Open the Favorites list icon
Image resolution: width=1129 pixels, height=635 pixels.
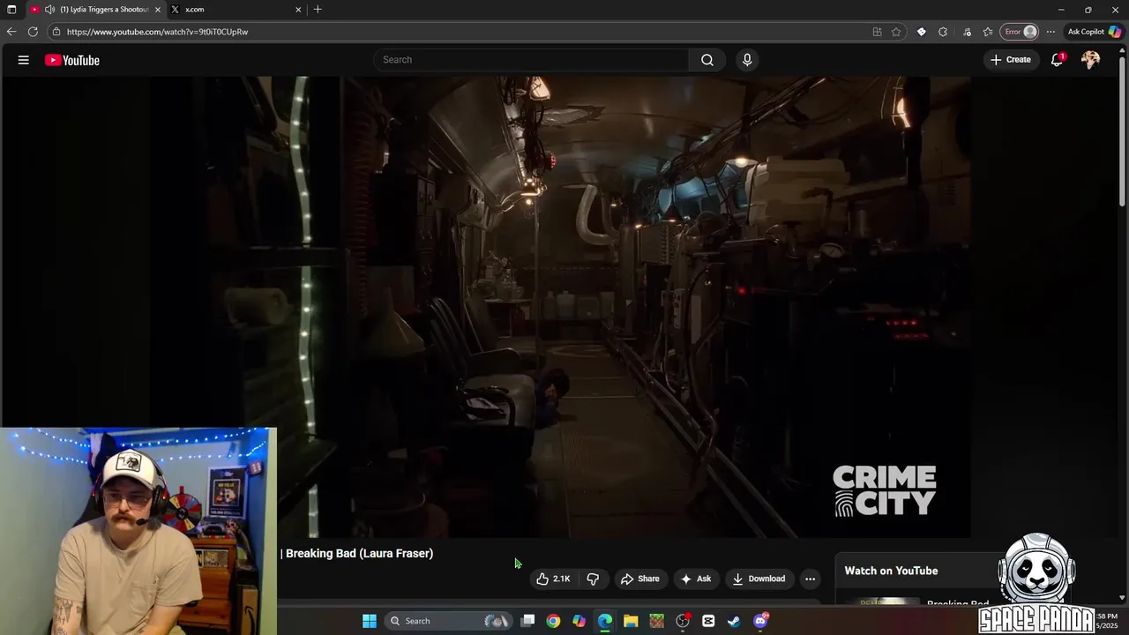(x=988, y=32)
